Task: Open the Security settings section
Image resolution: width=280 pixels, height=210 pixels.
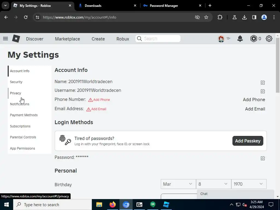Action: (x=30, y=82)
